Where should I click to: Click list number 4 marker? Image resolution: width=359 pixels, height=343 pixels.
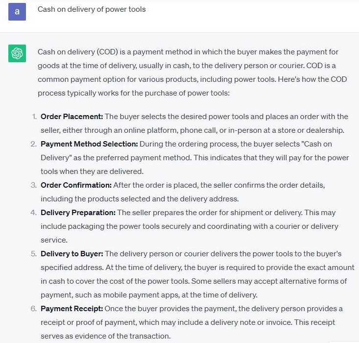34,213
